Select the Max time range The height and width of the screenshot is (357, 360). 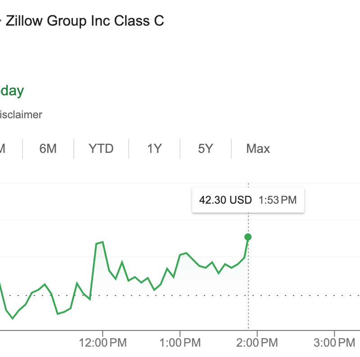[258, 149]
